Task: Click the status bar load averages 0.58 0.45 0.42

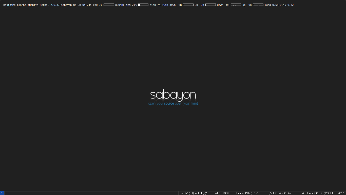Action: click(279, 193)
